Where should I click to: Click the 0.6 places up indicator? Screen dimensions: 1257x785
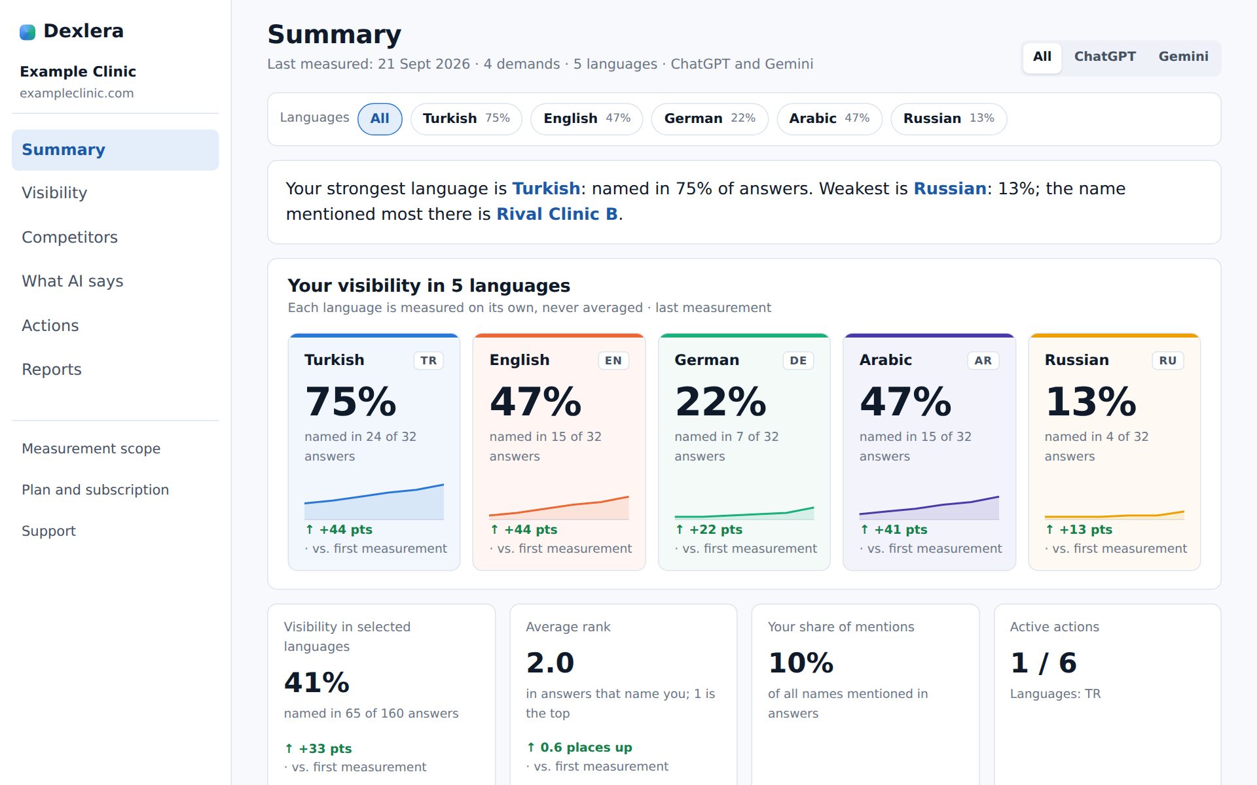coord(579,748)
